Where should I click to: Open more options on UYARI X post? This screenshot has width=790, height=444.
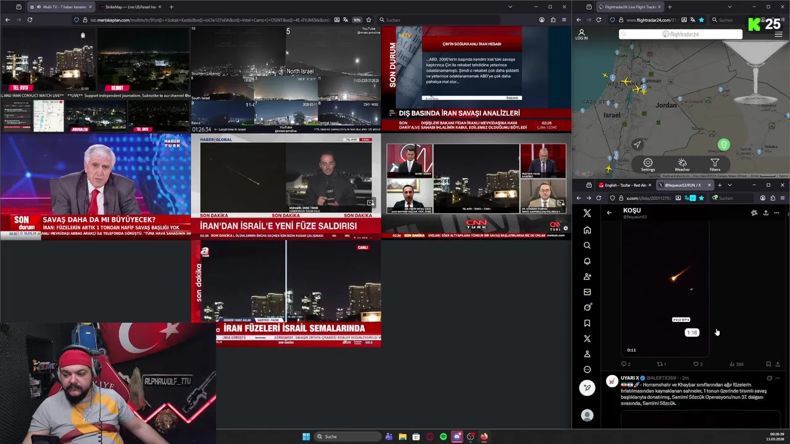(x=777, y=378)
